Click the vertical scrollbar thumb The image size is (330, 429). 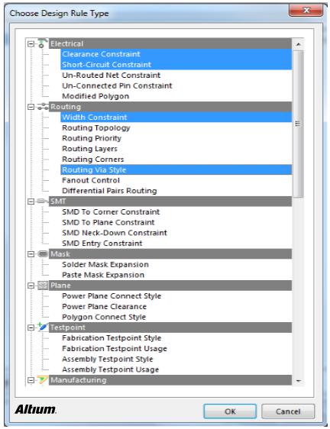[x=298, y=124]
